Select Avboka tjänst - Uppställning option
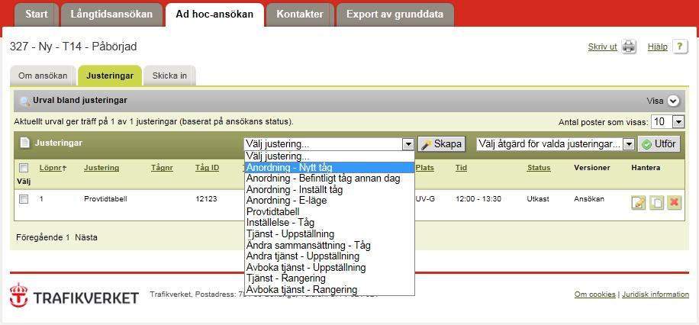Image resolution: width=699 pixels, height=325 pixels. tap(330, 268)
